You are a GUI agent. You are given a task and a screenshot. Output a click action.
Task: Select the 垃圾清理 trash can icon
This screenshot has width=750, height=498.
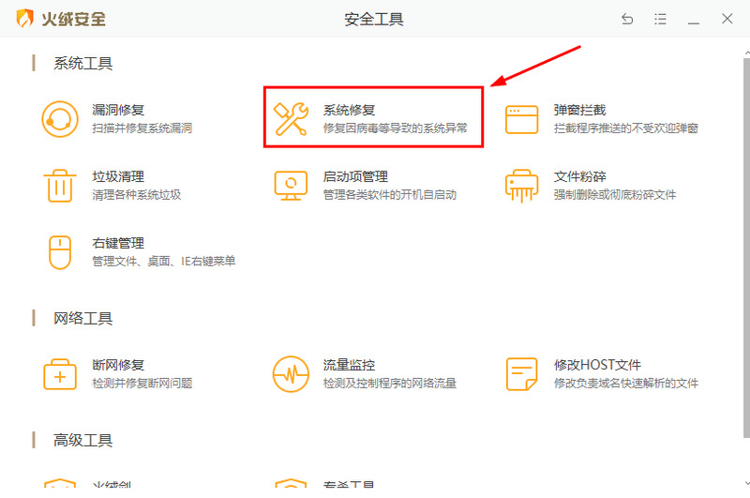click(x=60, y=185)
